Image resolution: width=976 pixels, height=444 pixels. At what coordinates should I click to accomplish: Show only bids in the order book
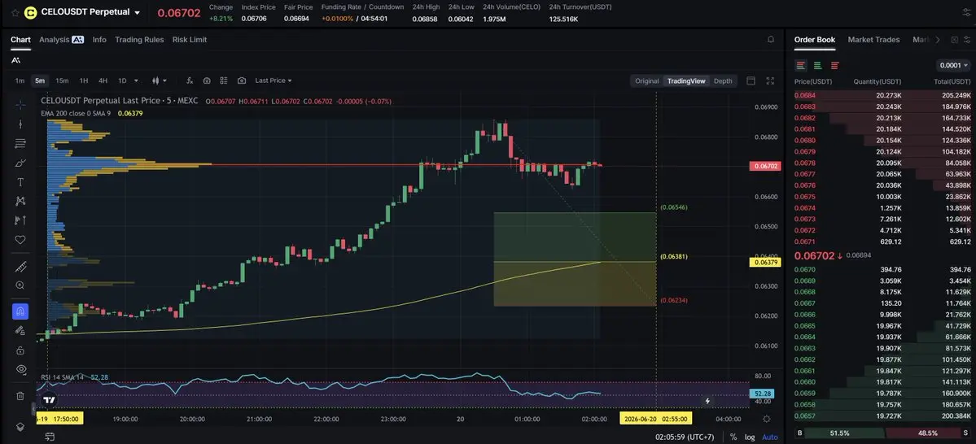tap(818, 65)
